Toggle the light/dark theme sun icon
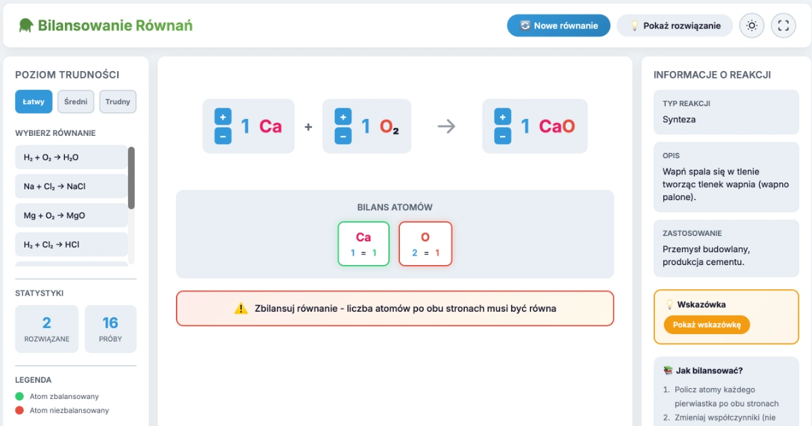This screenshot has height=426, width=812. click(752, 26)
